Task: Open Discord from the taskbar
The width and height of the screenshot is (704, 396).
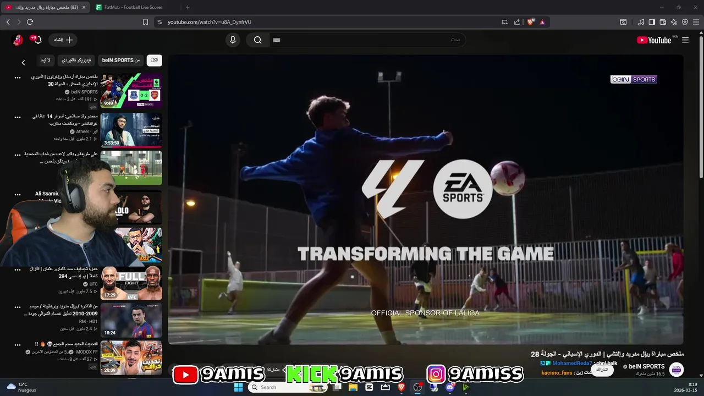Action: tap(450, 387)
